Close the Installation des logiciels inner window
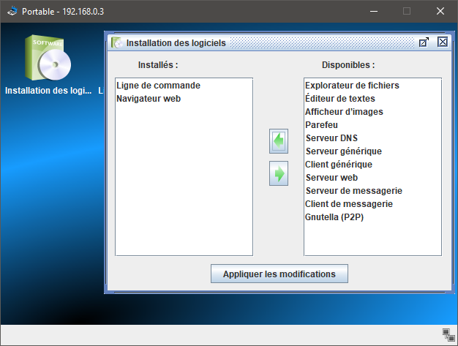Screen dimensions: 458x346 442,42
